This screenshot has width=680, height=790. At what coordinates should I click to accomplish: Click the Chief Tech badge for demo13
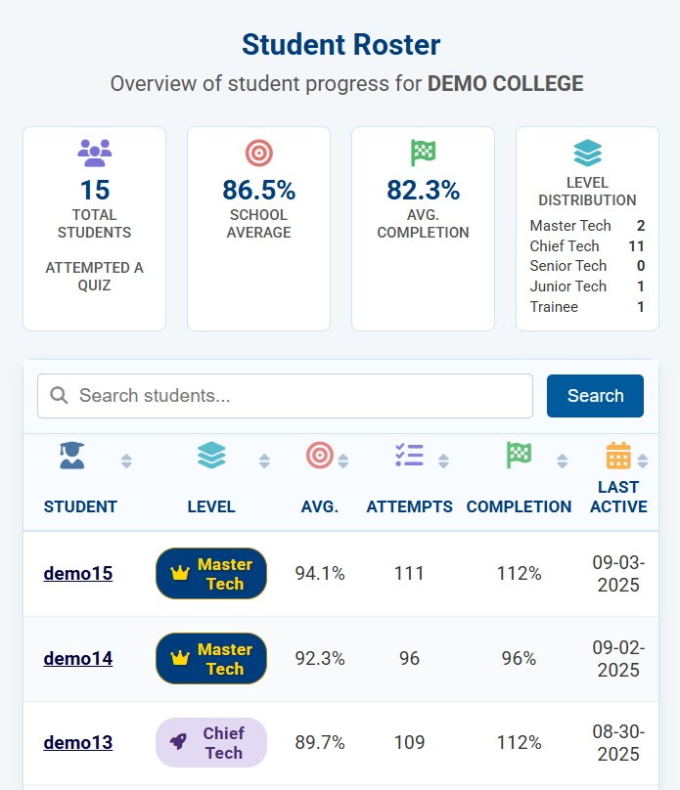211,743
